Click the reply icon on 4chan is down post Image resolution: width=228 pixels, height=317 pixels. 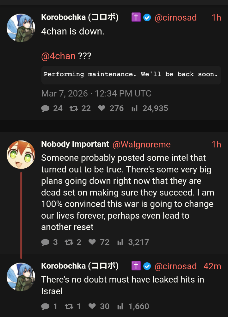tap(46, 109)
